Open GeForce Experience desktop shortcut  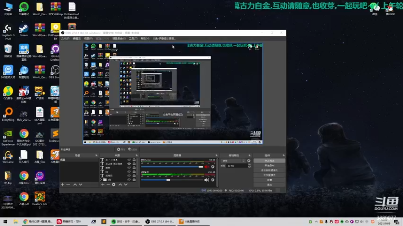8,137
